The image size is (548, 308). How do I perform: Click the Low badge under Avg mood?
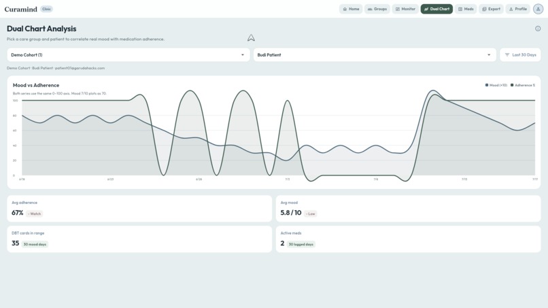pyautogui.click(x=310, y=213)
